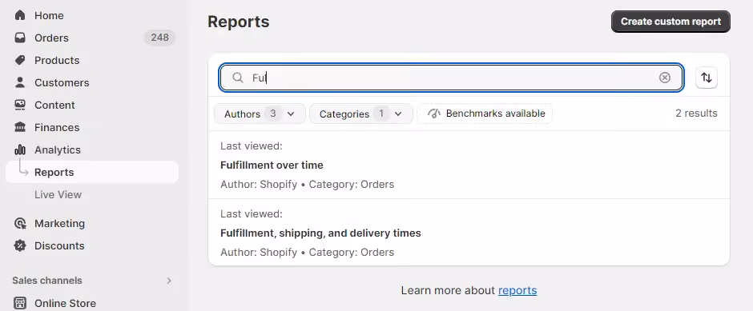The width and height of the screenshot is (753, 311).
Task: Click the Reports page heading
Action: click(x=238, y=22)
